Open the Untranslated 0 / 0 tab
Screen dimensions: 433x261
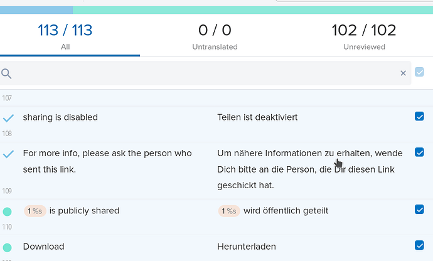[x=215, y=36]
